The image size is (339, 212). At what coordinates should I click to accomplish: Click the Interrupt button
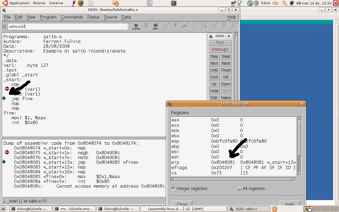220,50
